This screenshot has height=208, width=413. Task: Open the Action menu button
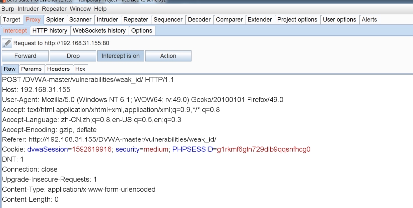[x=168, y=56]
